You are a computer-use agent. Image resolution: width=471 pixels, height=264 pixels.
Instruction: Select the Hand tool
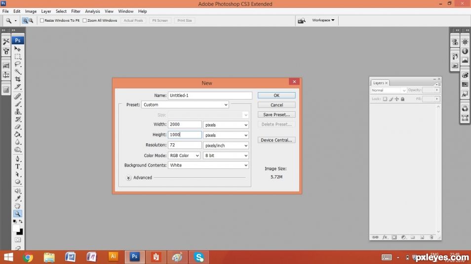point(17,206)
